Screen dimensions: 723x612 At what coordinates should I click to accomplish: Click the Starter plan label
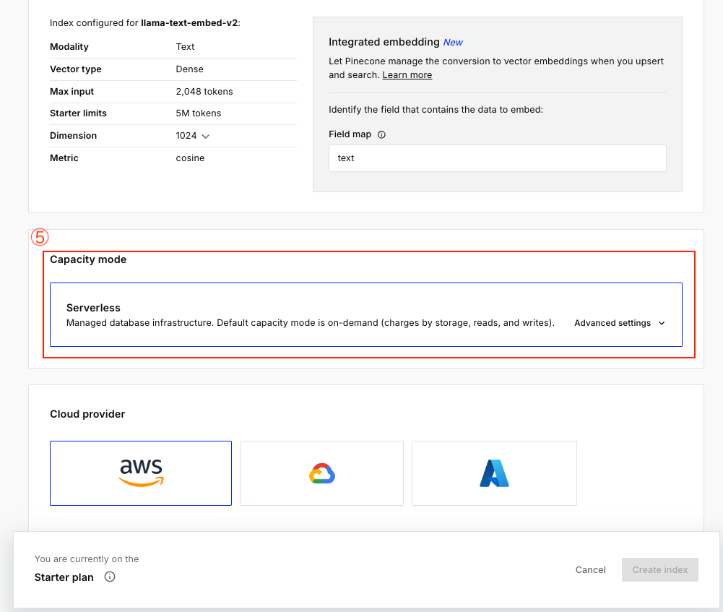pos(64,577)
